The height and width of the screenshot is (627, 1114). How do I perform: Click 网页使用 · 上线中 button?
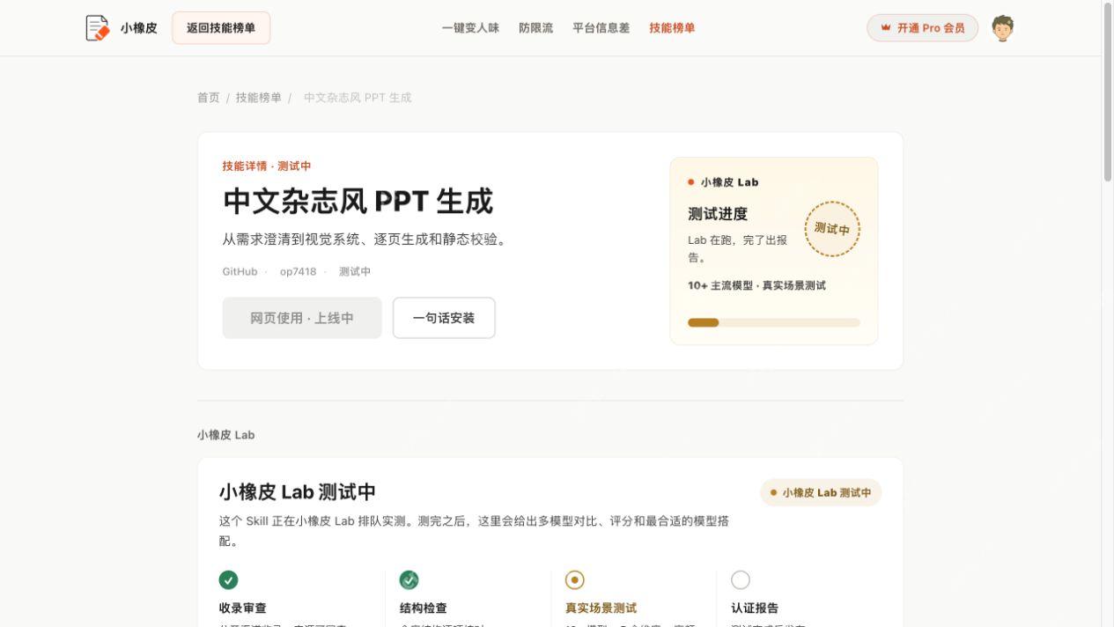click(302, 318)
